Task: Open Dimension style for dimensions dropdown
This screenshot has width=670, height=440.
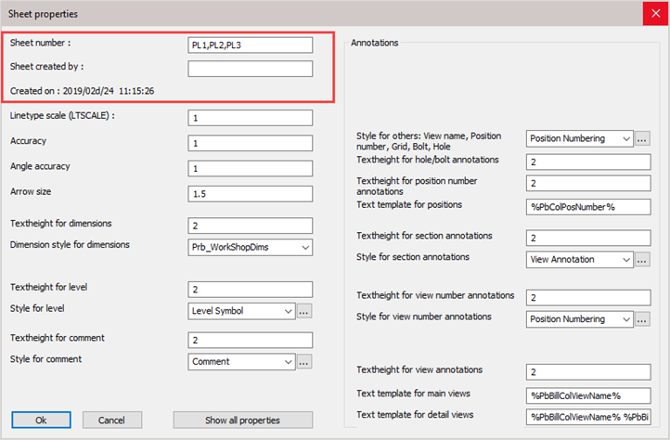Action: coord(250,247)
